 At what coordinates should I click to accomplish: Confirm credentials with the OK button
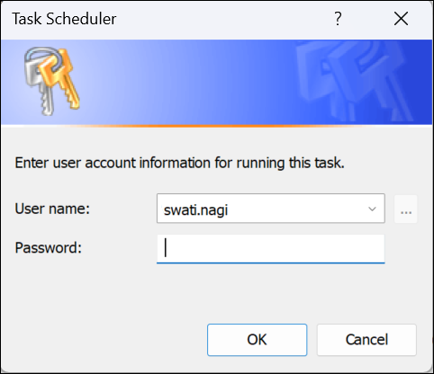coord(257,340)
